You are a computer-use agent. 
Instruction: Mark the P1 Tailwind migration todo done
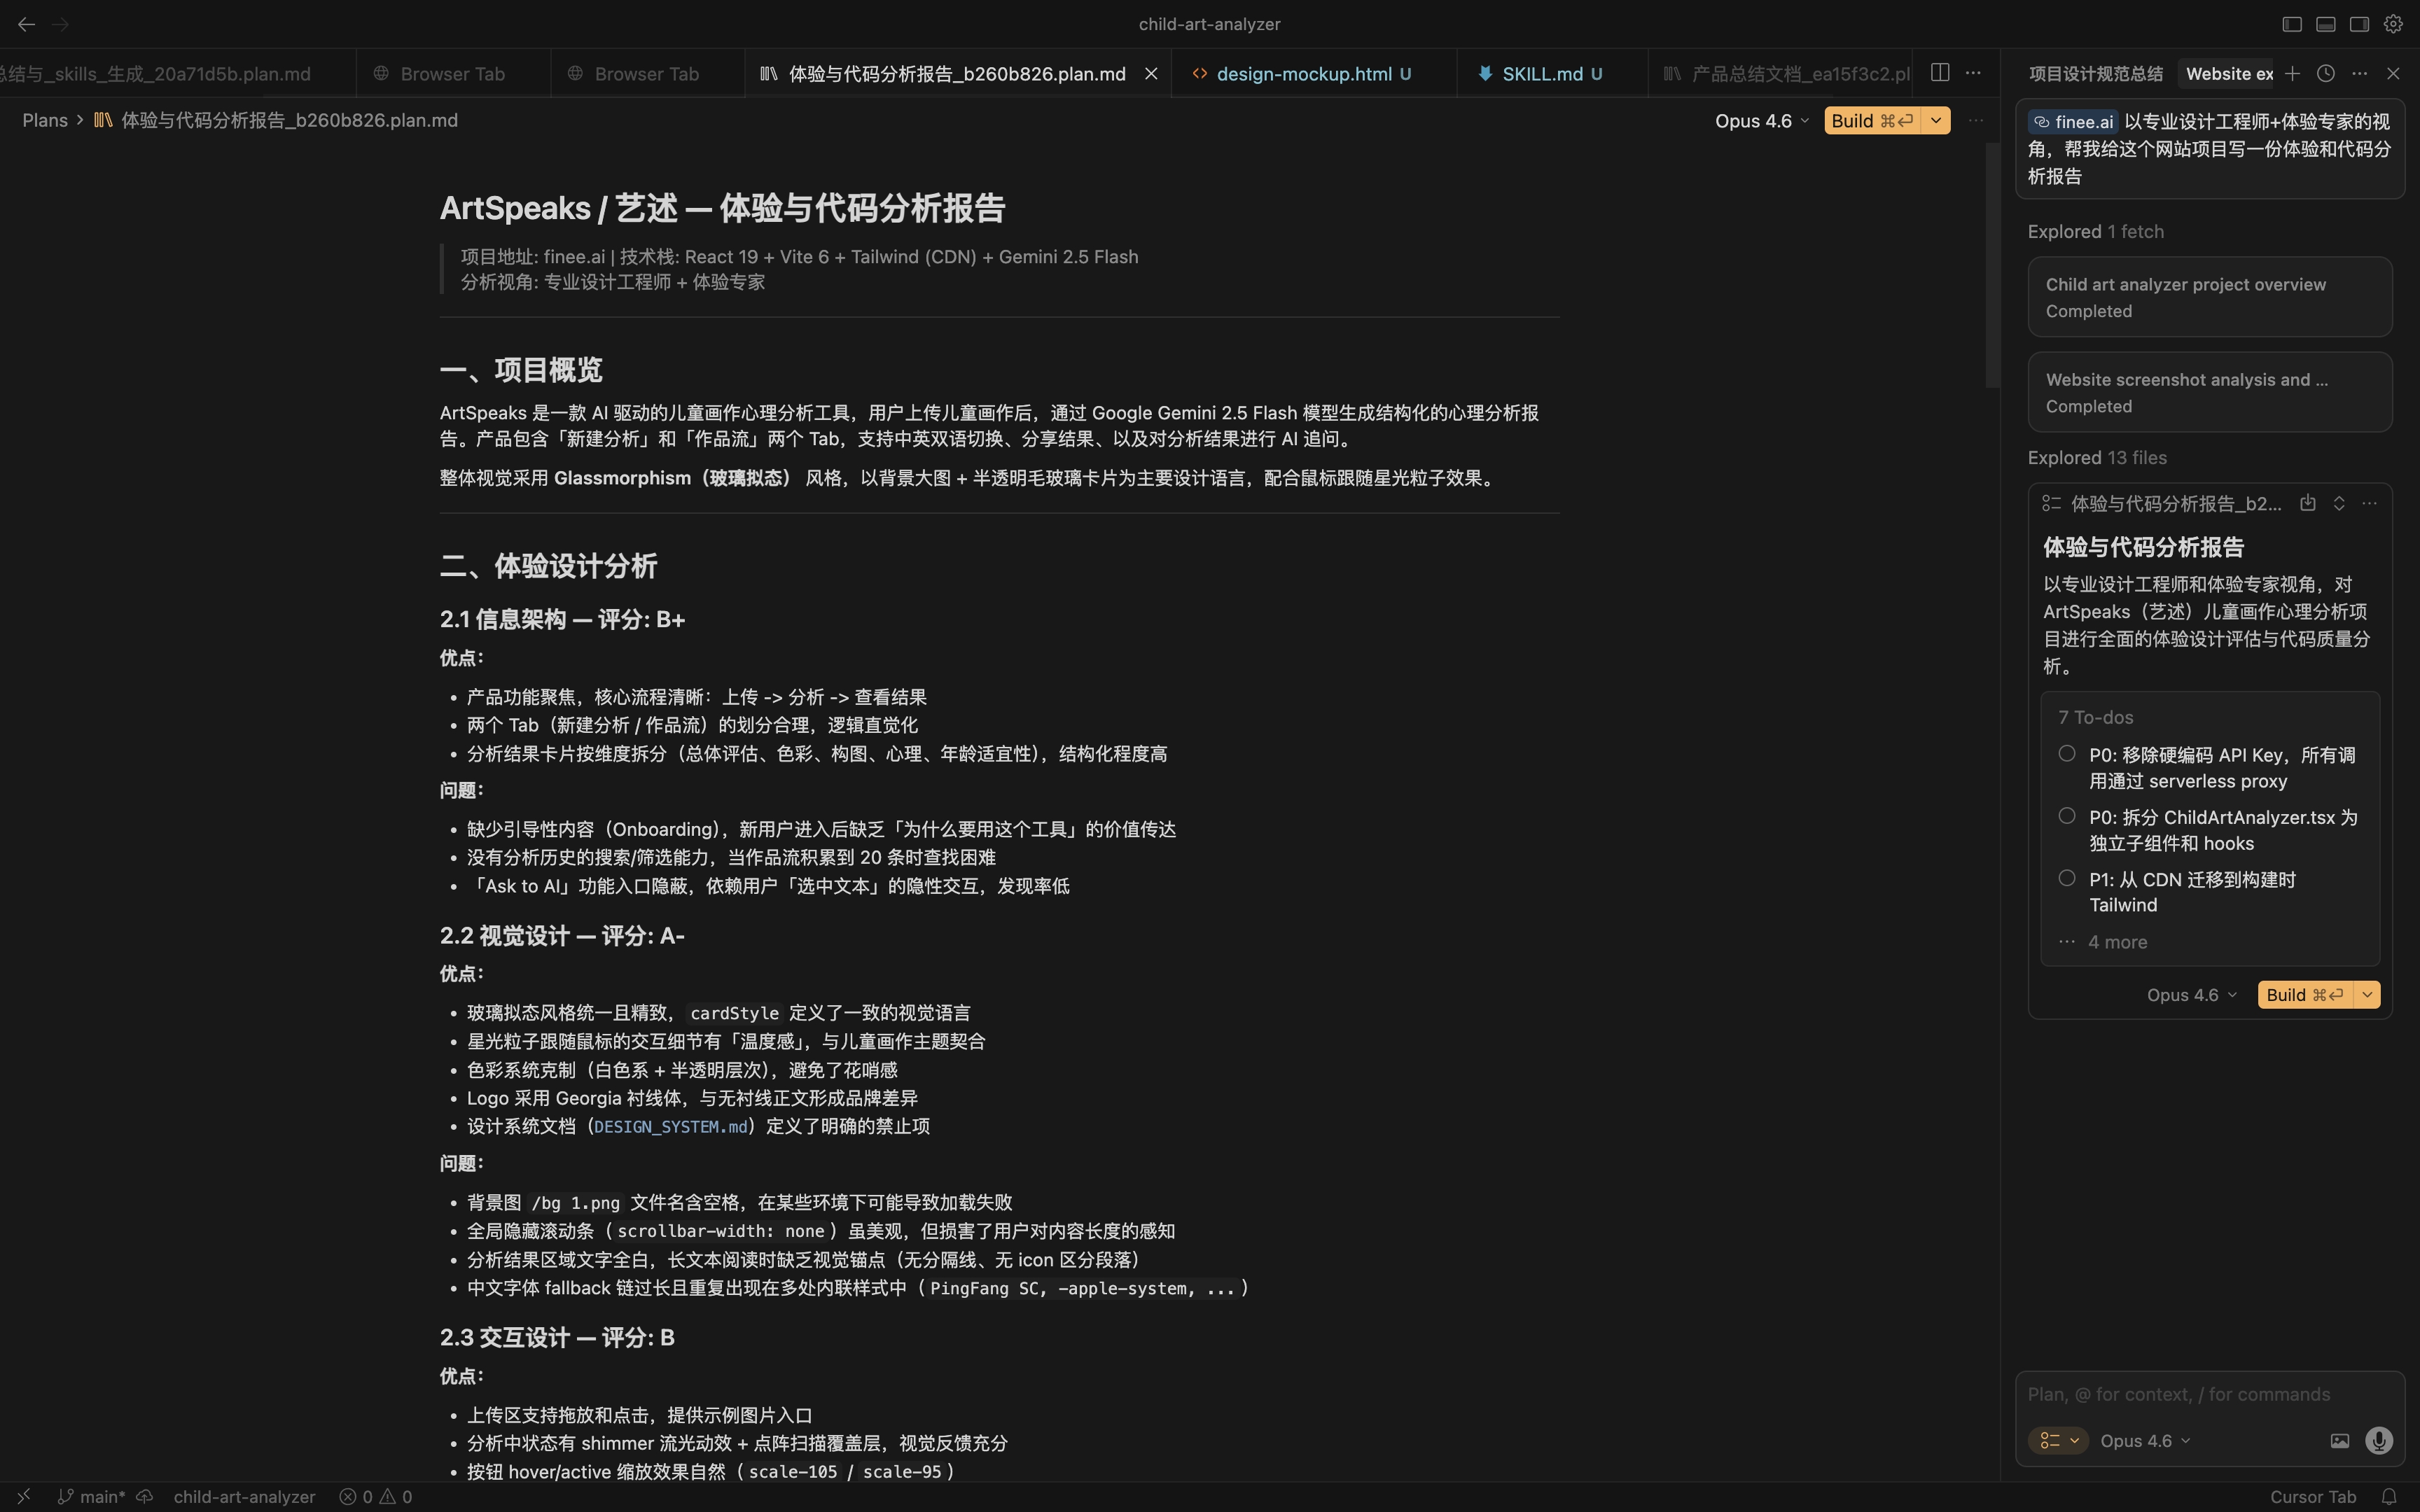click(2067, 878)
